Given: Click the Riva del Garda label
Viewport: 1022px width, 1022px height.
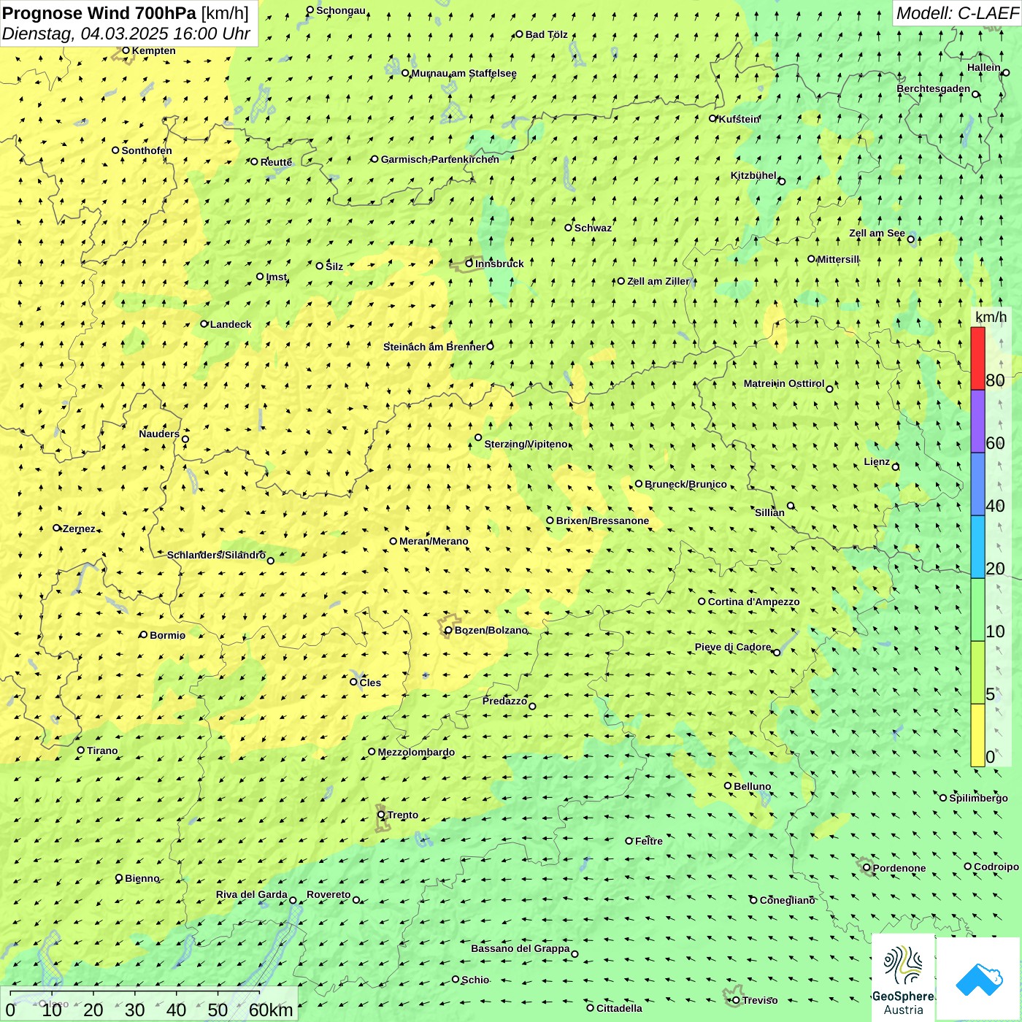Looking at the screenshot, I should [252, 894].
